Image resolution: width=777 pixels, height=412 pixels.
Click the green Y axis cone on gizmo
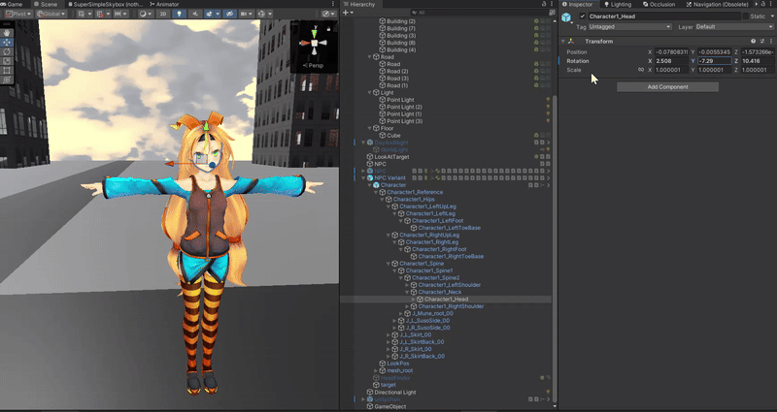click(314, 33)
